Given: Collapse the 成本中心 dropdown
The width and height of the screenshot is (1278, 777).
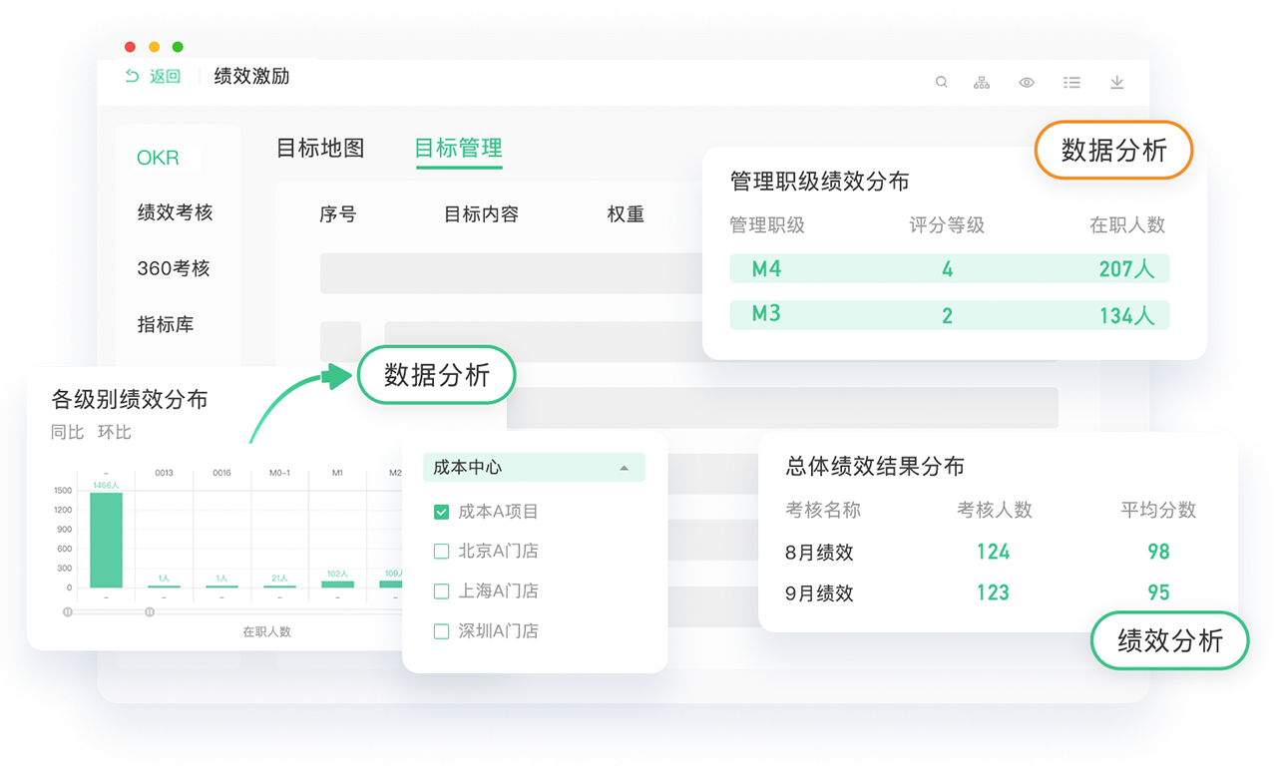Looking at the screenshot, I should tap(625, 468).
